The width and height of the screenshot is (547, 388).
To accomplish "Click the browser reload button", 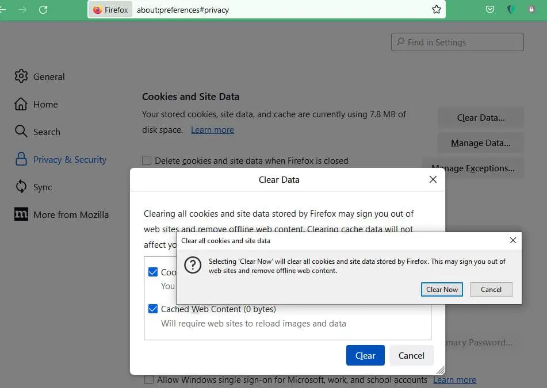I will pos(43,10).
